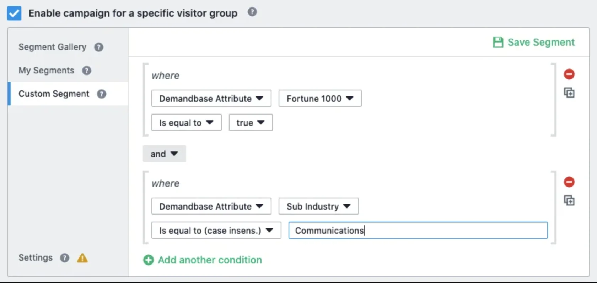Click help icon beside Enable campaign heading
Viewport: 597px width, 283px height.
click(252, 12)
